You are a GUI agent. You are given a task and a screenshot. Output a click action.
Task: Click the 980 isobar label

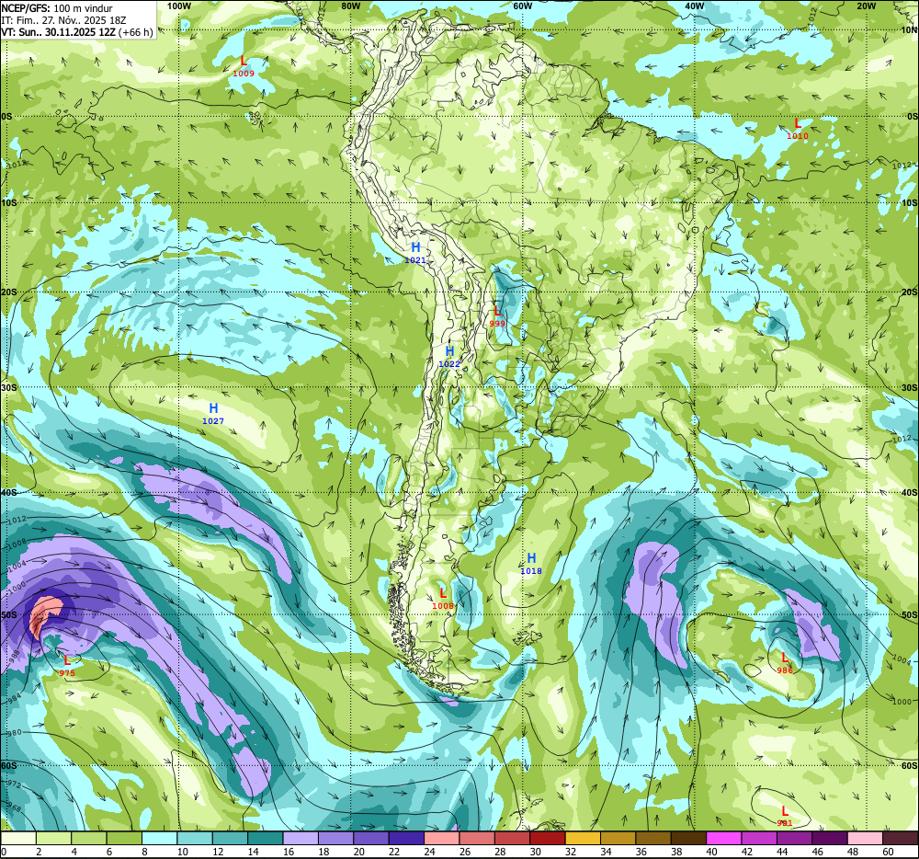click(x=14, y=733)
